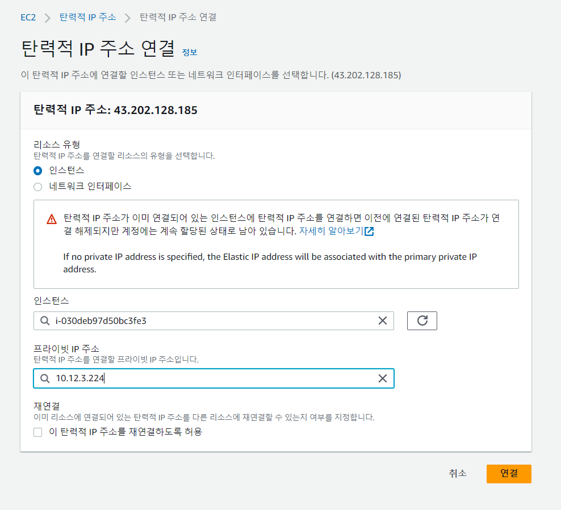The width and height of the screenshot is (561, 510).
Task: Click the search icon in 프라이빗 IP field
Action: pyautogui.click(x=45, y=378)
